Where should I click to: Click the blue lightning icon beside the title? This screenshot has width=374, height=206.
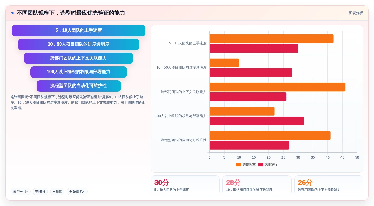13,13
